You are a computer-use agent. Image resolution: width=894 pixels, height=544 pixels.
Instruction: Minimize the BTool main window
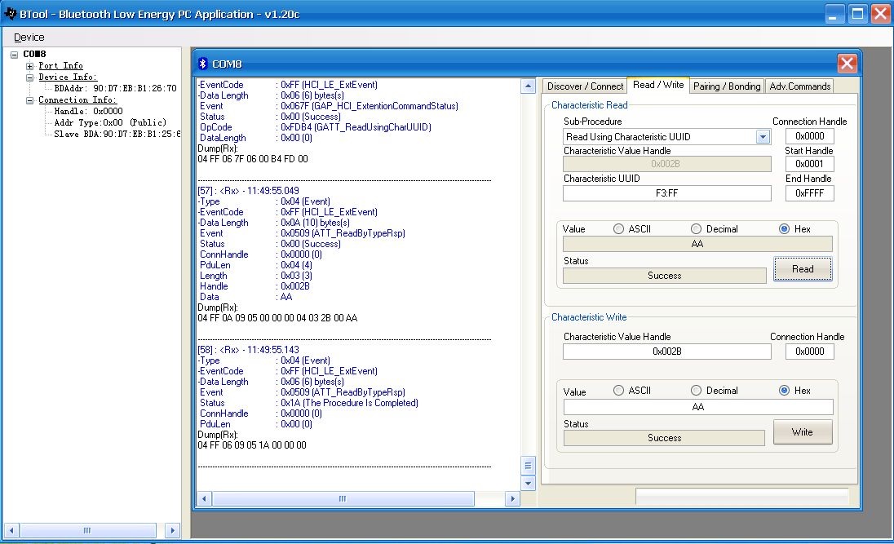(x=834, y=14)
